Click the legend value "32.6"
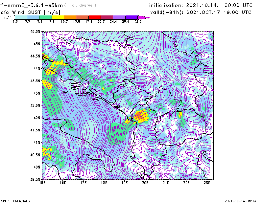263x203 pixels. pos(138,21)
